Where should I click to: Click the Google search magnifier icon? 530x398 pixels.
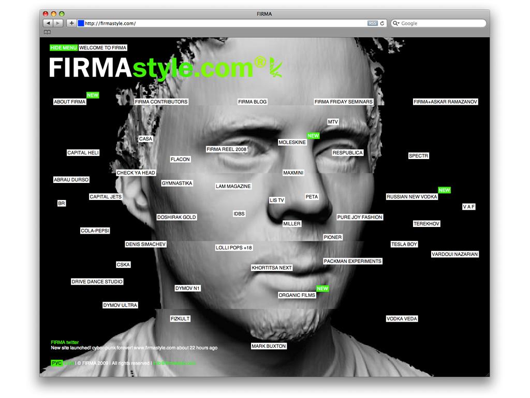point(395,23)
